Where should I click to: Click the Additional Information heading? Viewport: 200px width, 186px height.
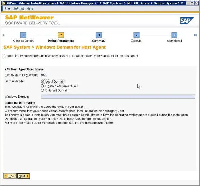[x=20, y=103]
